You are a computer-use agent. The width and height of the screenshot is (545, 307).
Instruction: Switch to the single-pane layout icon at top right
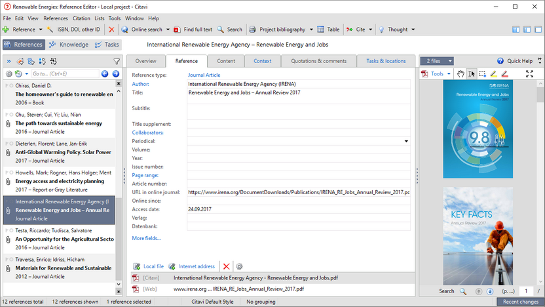click(538, 30)
